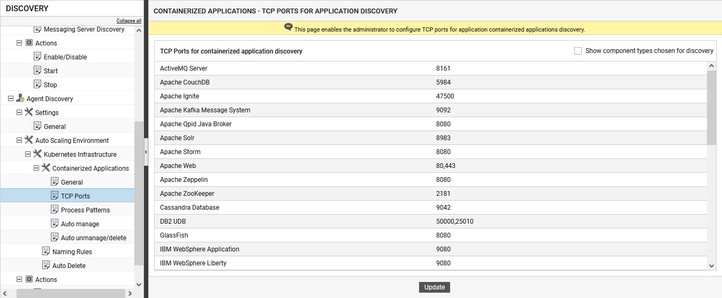Click the page icon beside Auto unmanage/delete
The width and height of the screenshot is (722, 298).
point(55,238)
